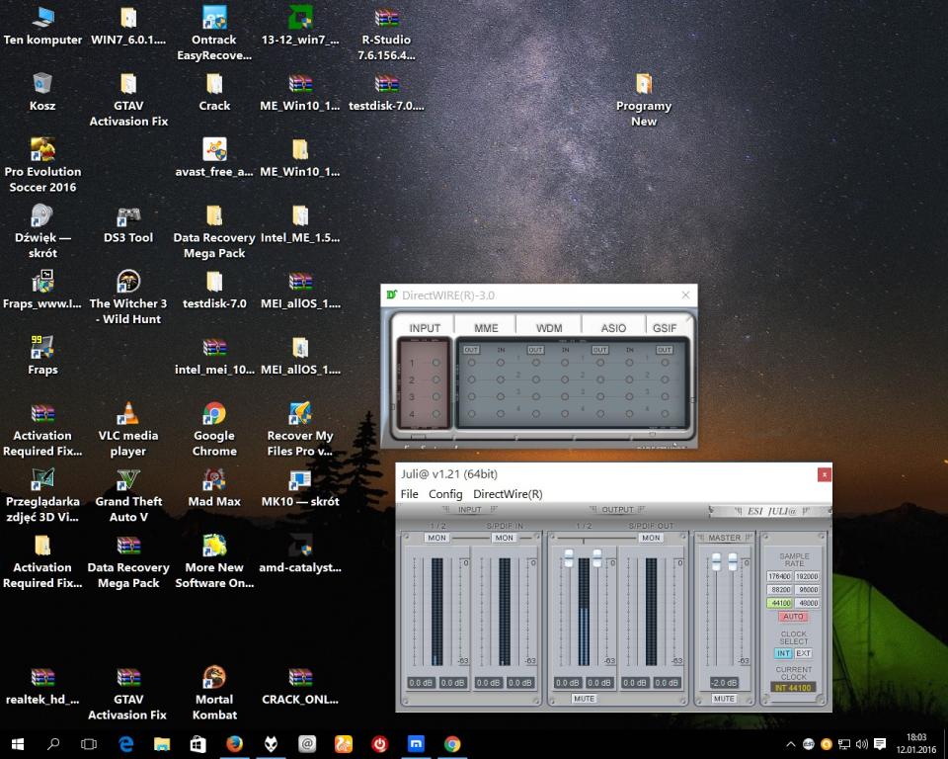
Task: Select 96000 sample rate
Action: point(807,590)
